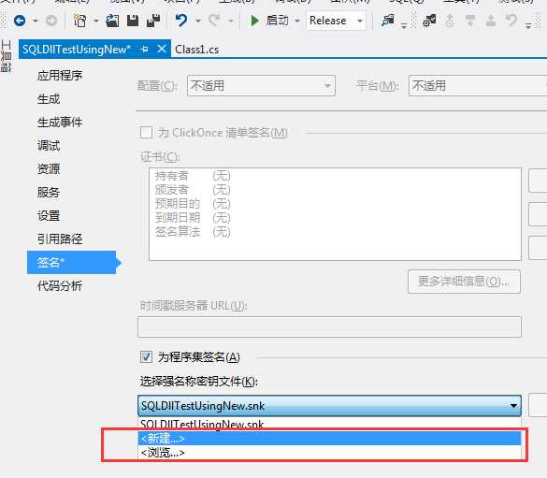Open the 资源 property page
The height and width of the screenshot is (478, 547).
49,169
